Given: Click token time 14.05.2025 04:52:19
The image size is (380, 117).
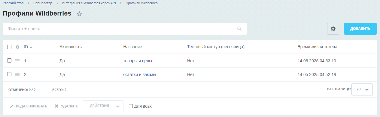Looking at the screenshot, I should 317,75.
